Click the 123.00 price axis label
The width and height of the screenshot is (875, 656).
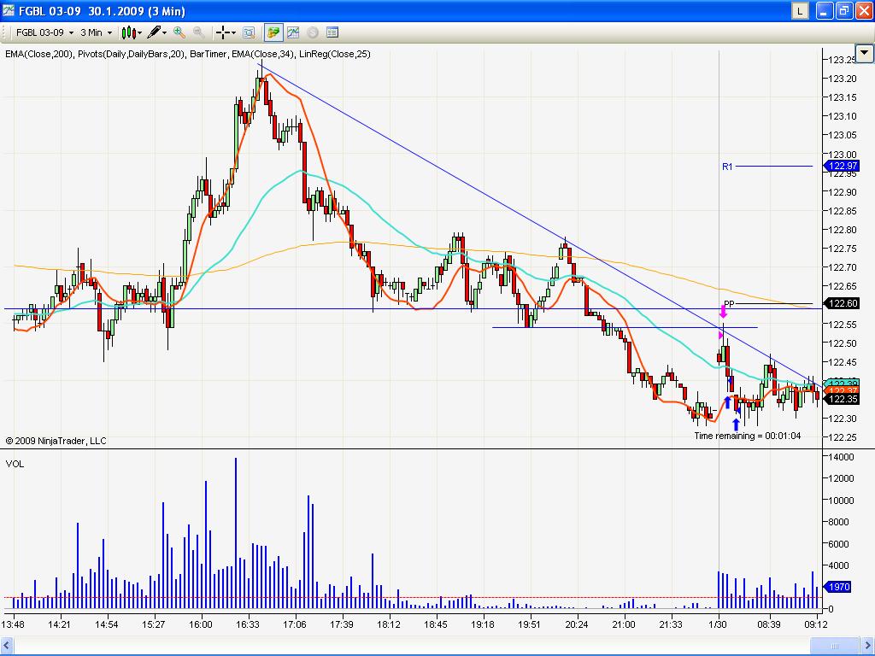(x=843, y=155)
